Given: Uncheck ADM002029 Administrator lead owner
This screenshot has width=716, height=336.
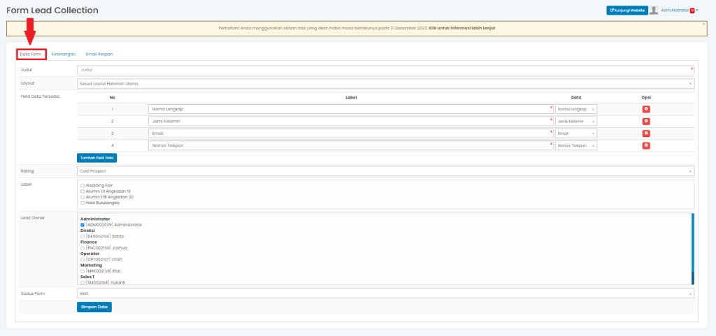Looking at the screenshot, I should pyautogui.click(x=83, y=225).
